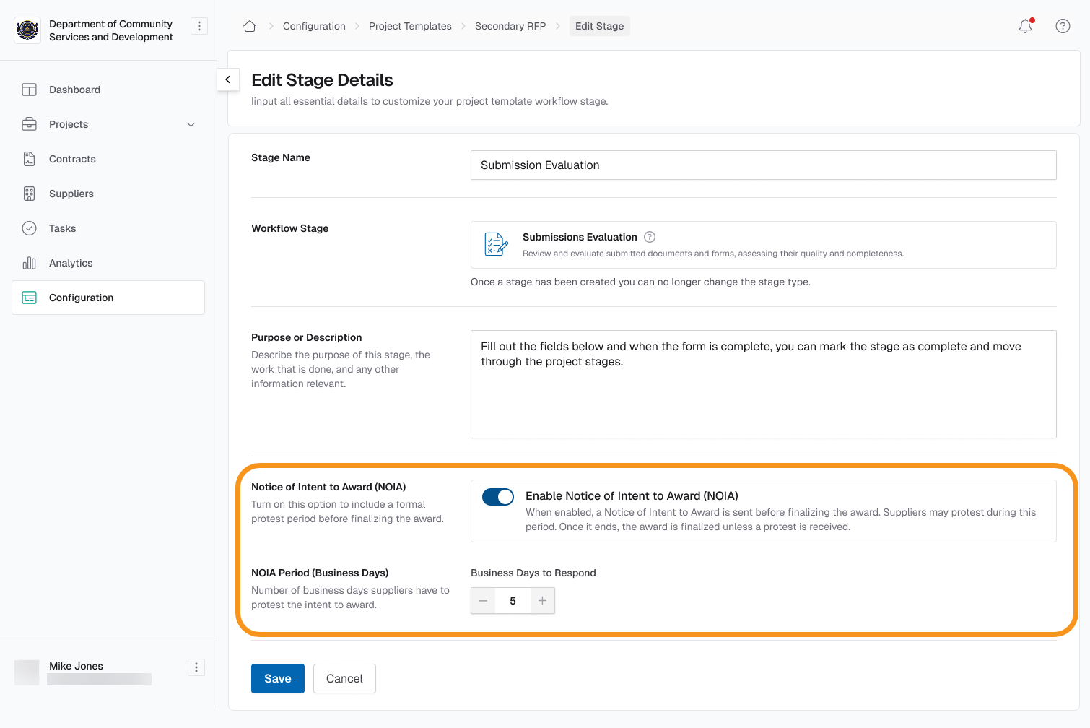The height and width of the screenshot is (728, 1090).
Task: Save the stage details
Action: 277,678
